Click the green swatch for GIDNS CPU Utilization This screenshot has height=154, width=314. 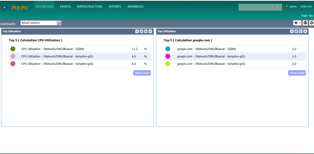tap(13, 49)
